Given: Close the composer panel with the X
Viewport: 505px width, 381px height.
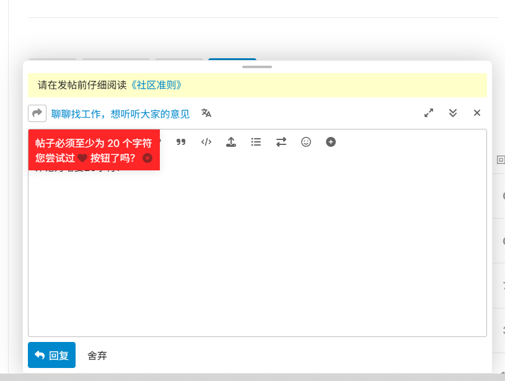Looking at the screenshot, I should tap(477, 113).
